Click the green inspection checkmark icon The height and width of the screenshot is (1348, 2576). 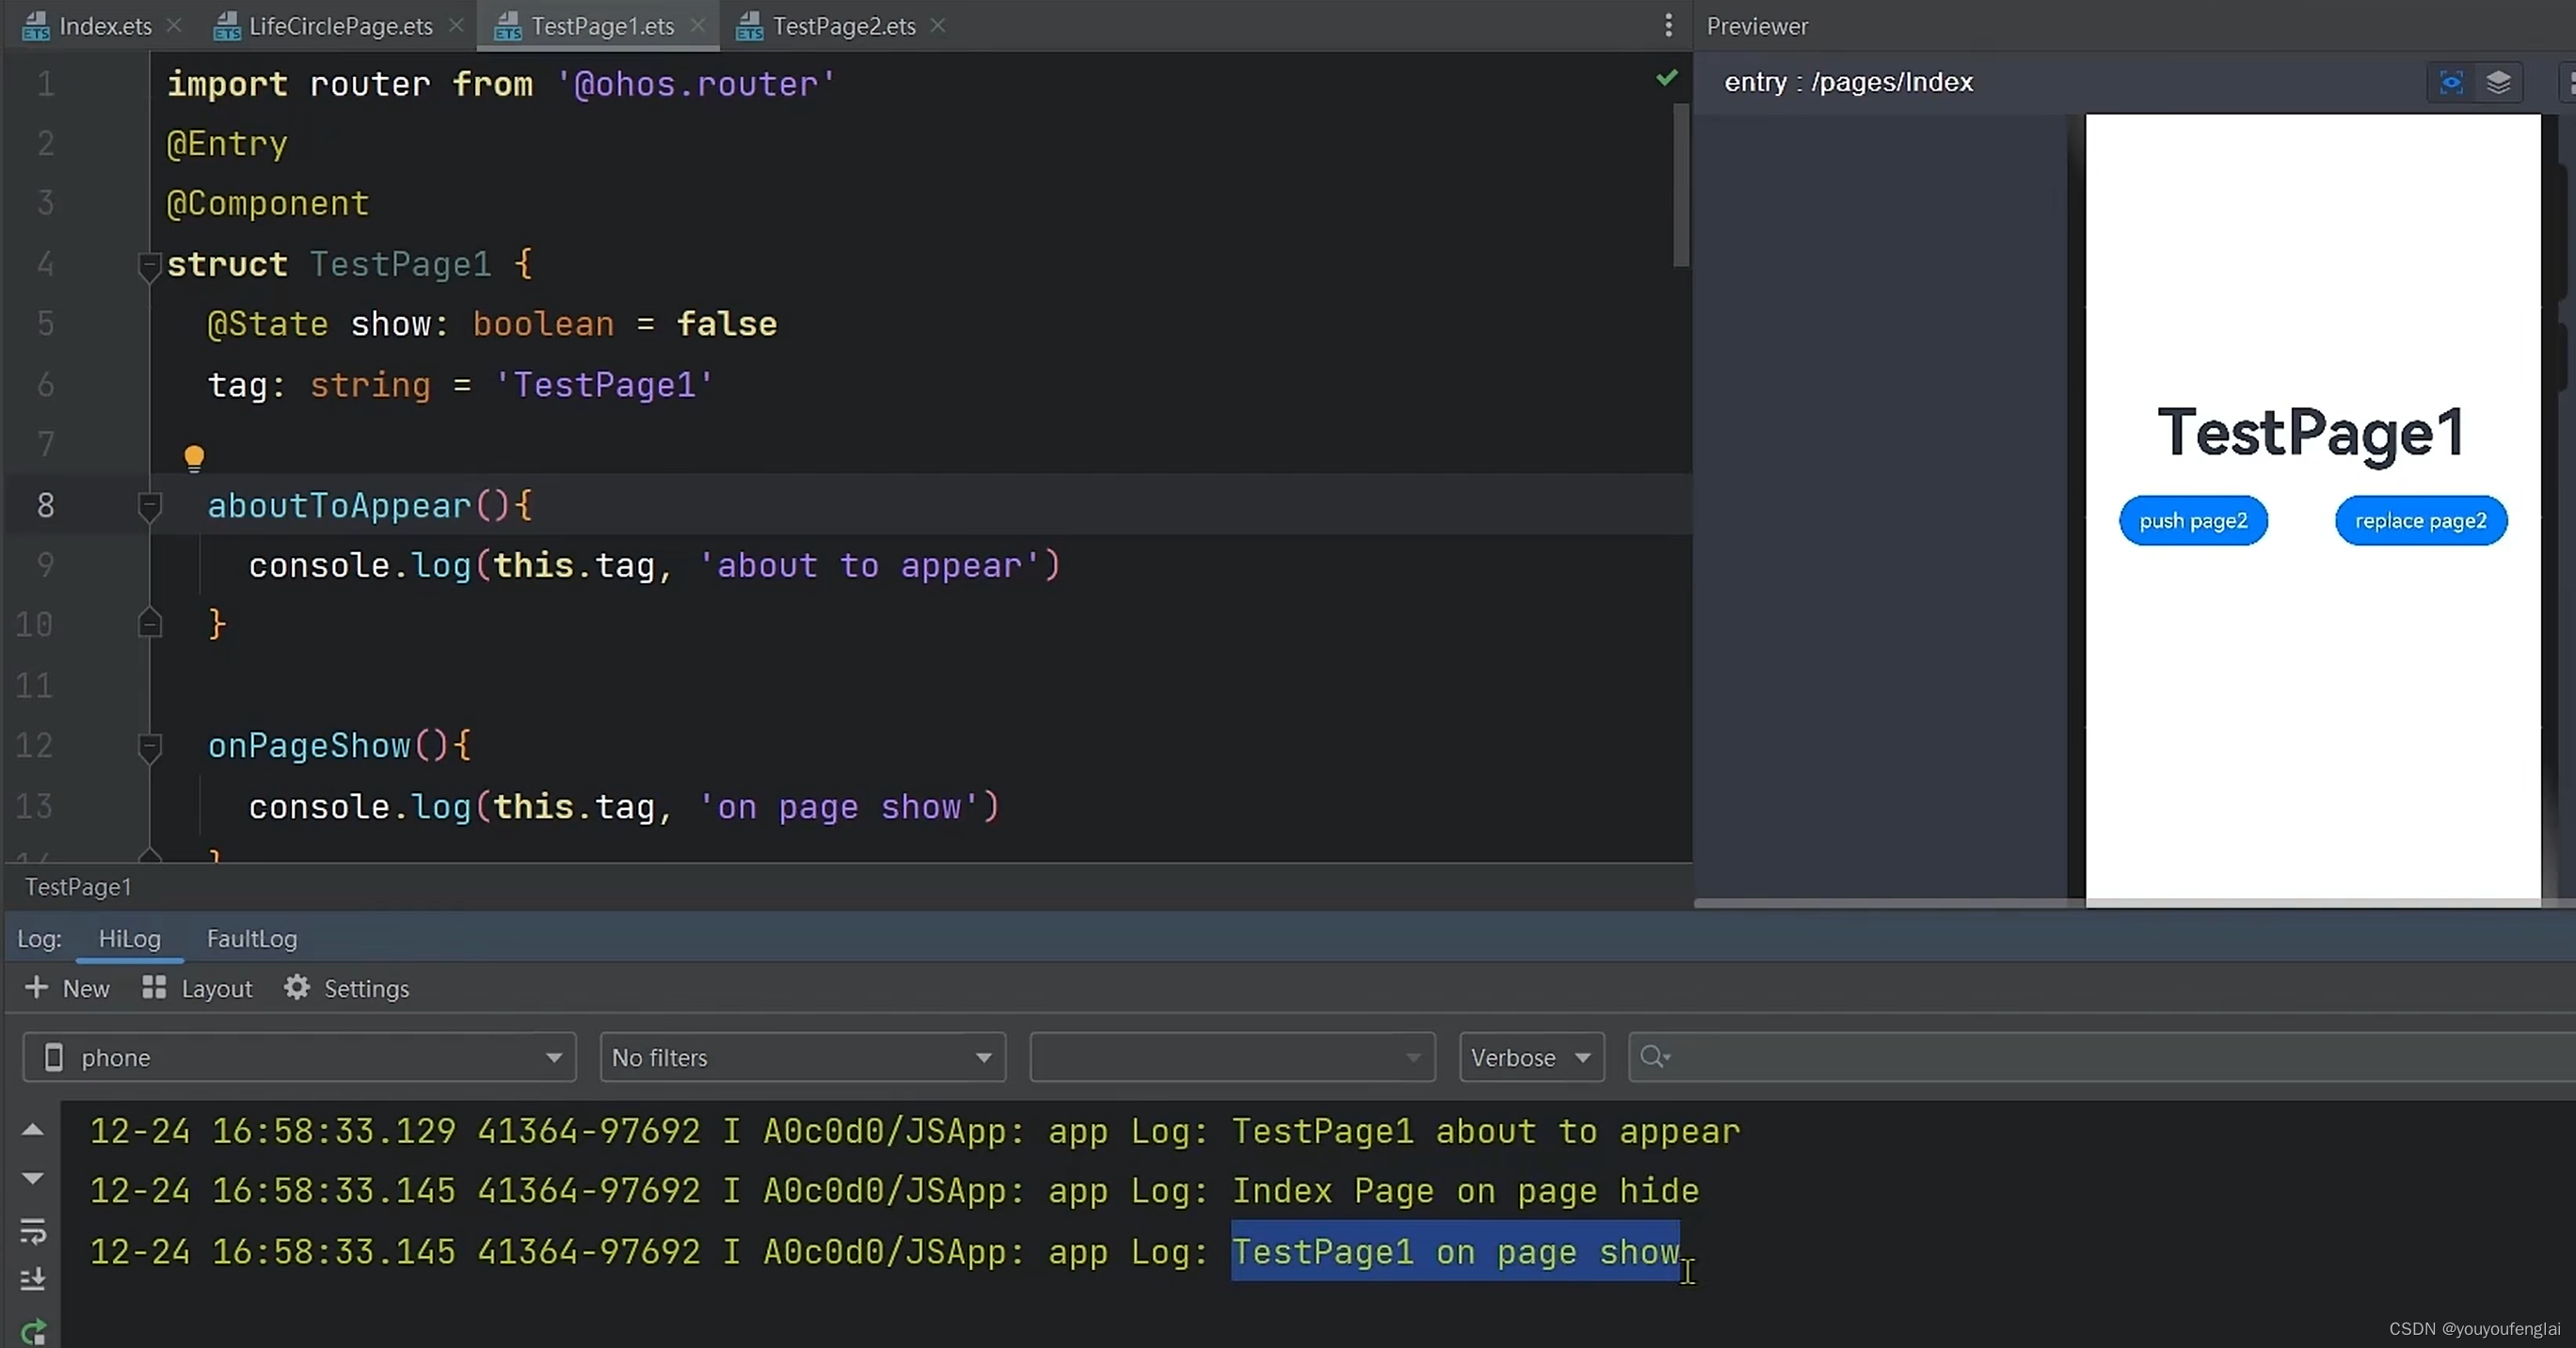coord(1667,78)
